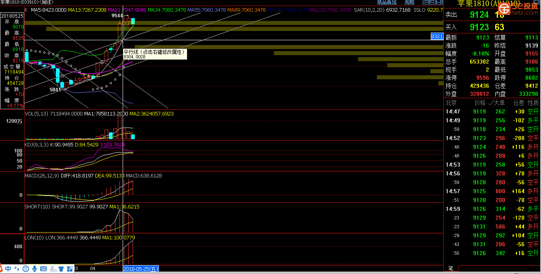Activate IME microphone voice input
541x274 pixels.
tap(35, 269)
